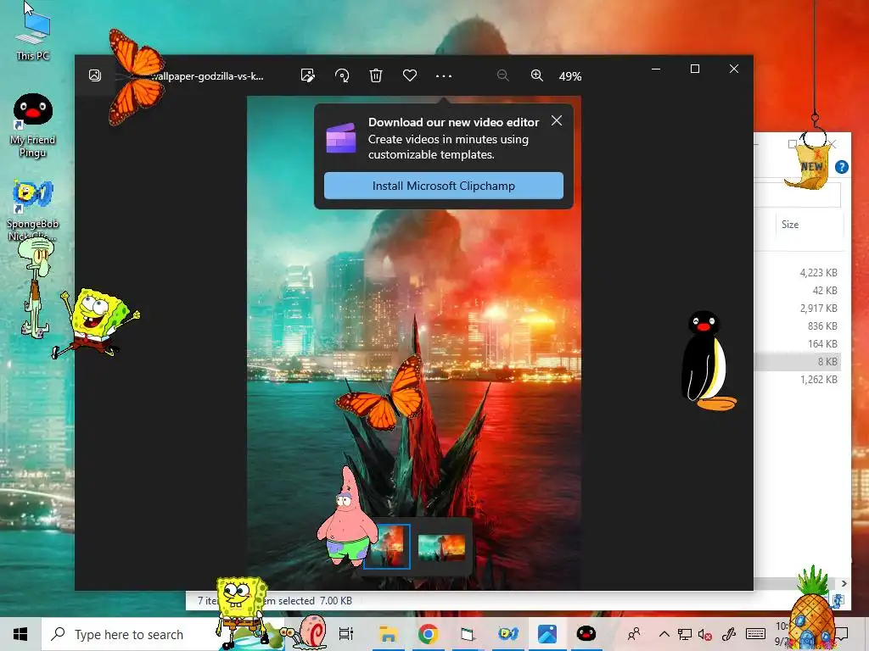Select the first filmstrip thumbnail
The height and width of the screenshot is (651, 869).
pos(387,547)
